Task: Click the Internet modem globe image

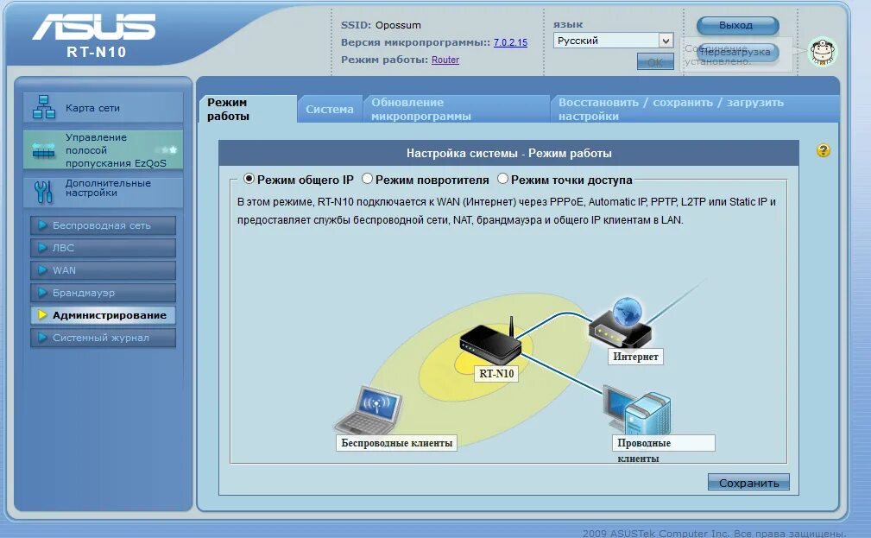Action: (x=621, y=324)
